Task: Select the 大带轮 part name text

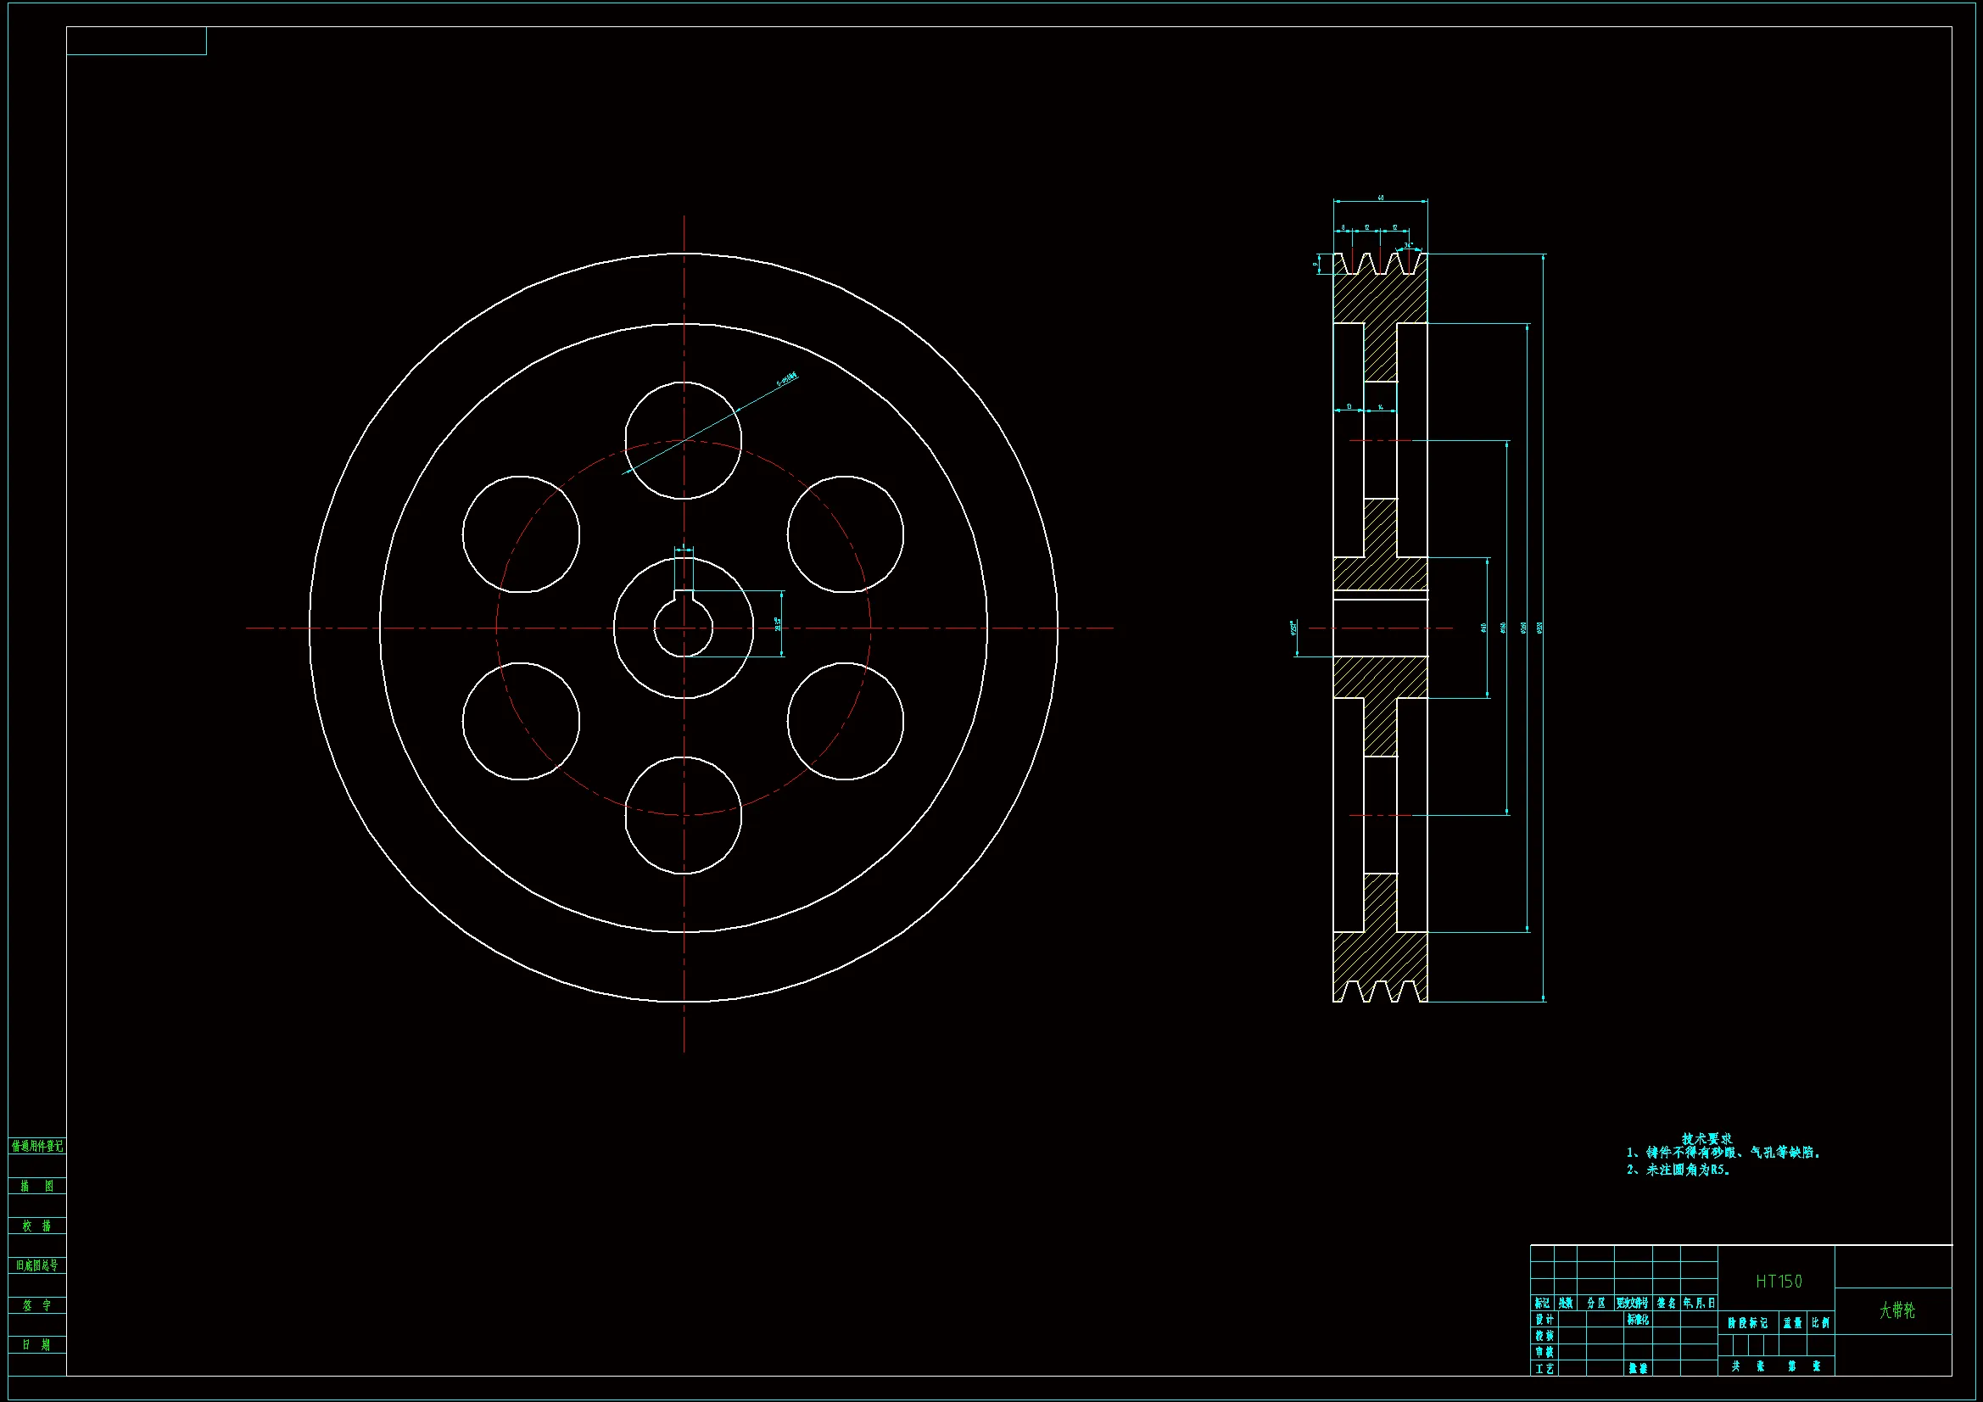Action: pos(1896,1310)
